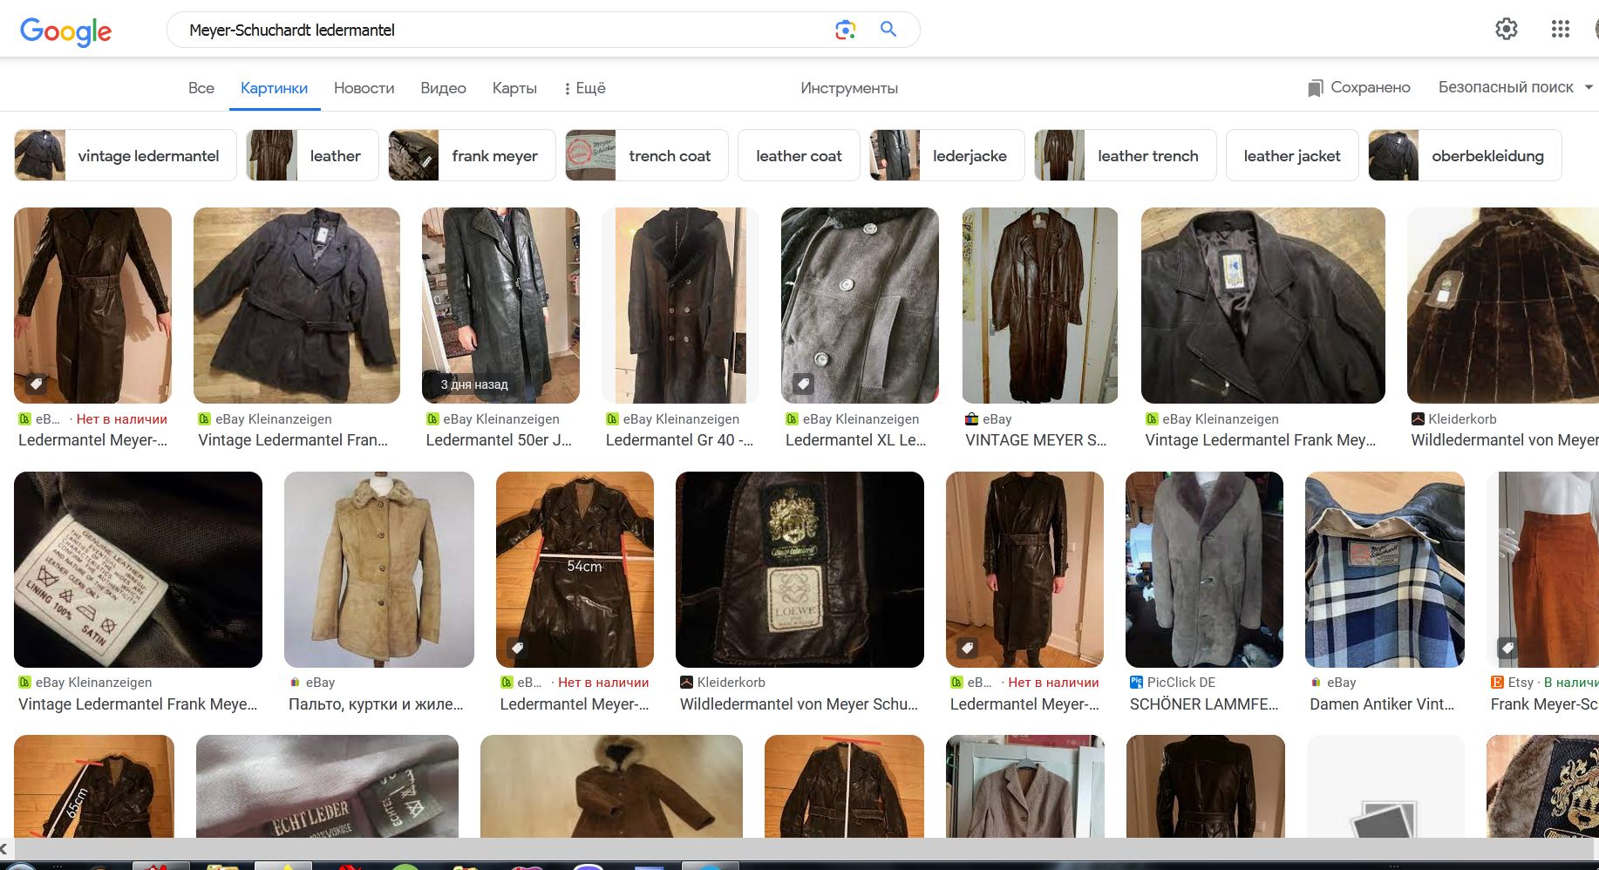This screenshot has width=1599, height=870.
Task: Open the Frank Meyer-Sc... Etsy result
Action: pos(1544,704)
